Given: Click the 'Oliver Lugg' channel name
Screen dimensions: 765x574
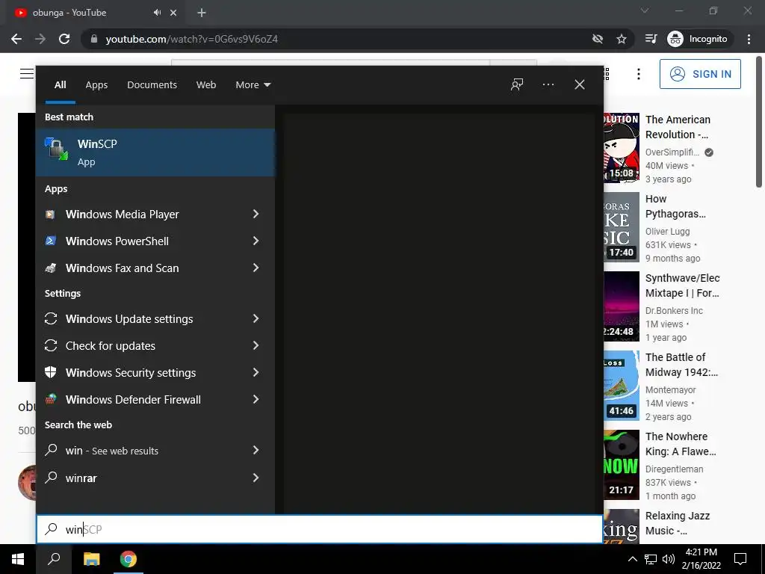Looking at the screenshot, I should tap(667, 232).
